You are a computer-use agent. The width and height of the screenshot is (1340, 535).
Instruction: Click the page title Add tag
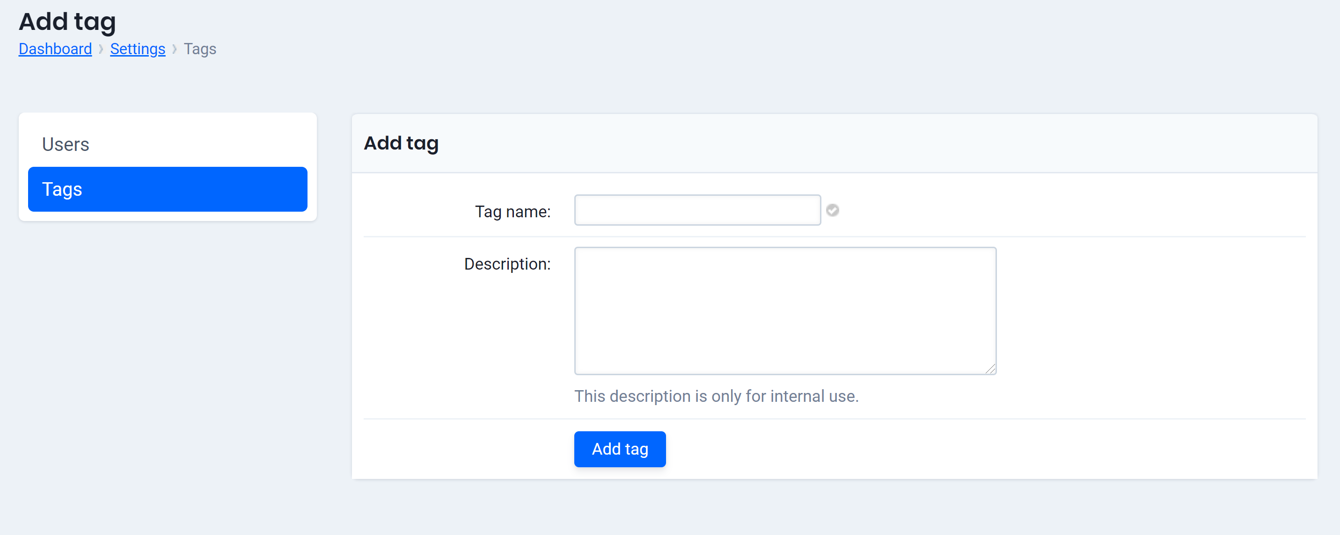pyautogui.click(x=67, y=21)
